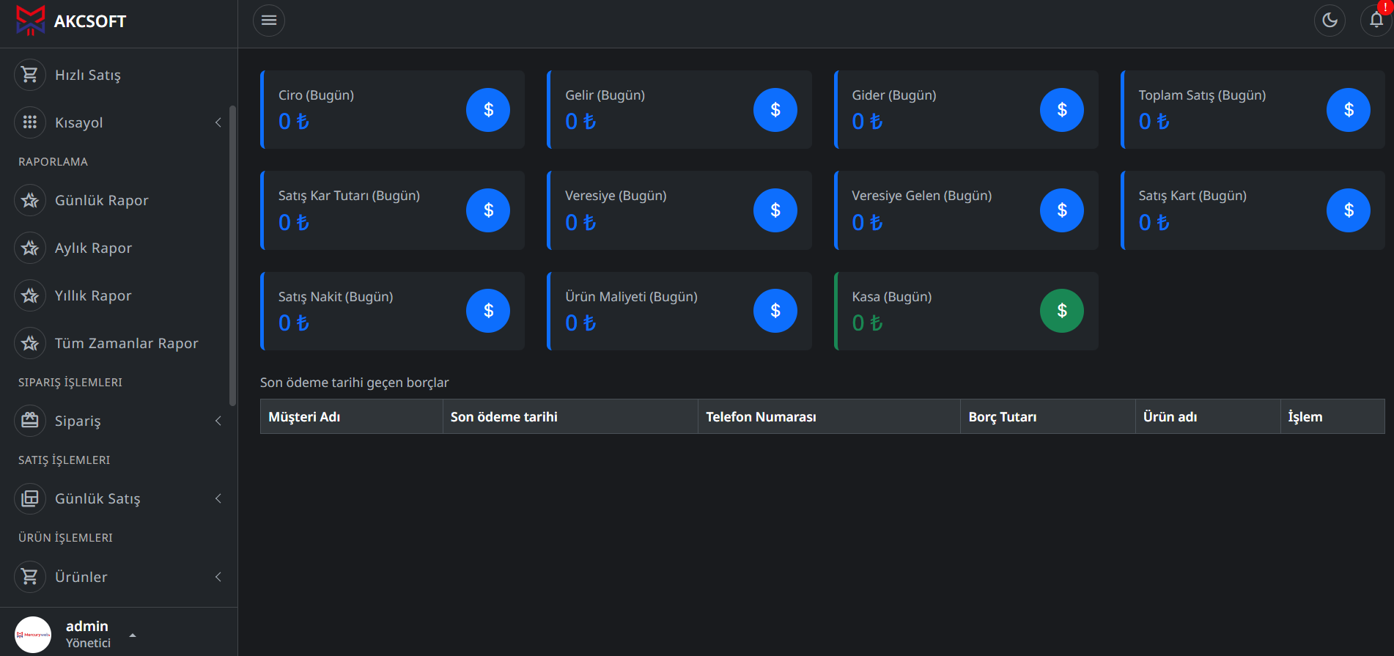Click dollar icon on Satış Kart card
This screenshot has width=1394, height=656.
click(1349, 210)
